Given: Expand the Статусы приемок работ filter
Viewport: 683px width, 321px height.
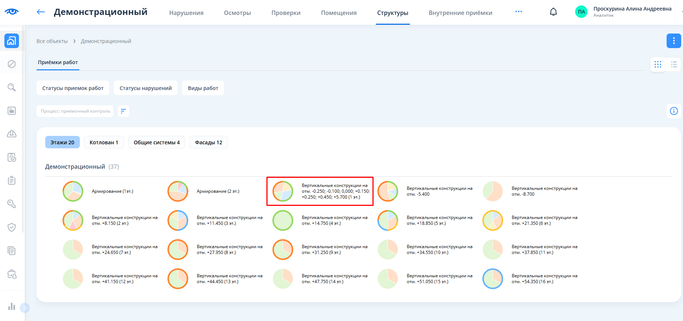Looking at the screenshot, I should pyautogui.click(x=73, y=88).
